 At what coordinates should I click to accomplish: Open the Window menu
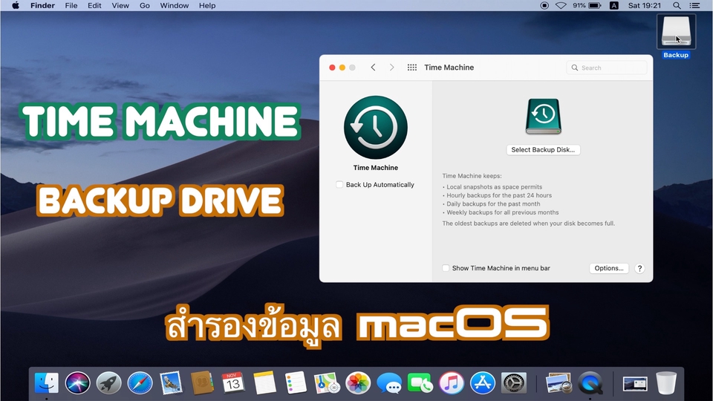pyautogui.click(x=174, y=5)
